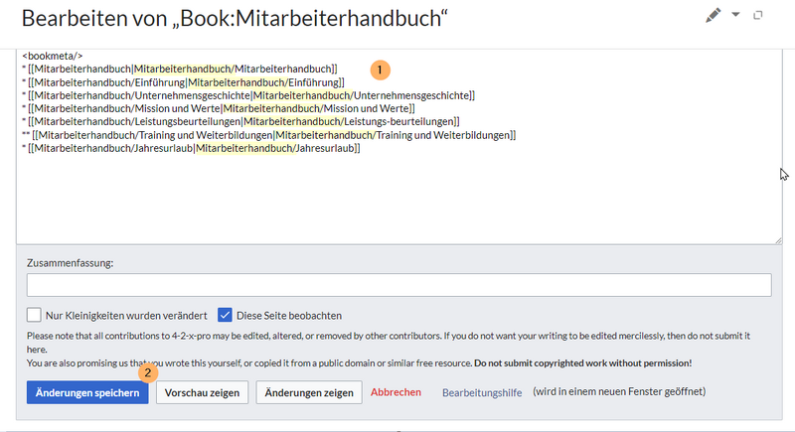The width and height of the screenshot is (795, 432).
Task: Cancel editing via the 'Abbrechen' link
Action: click(396, 392)
